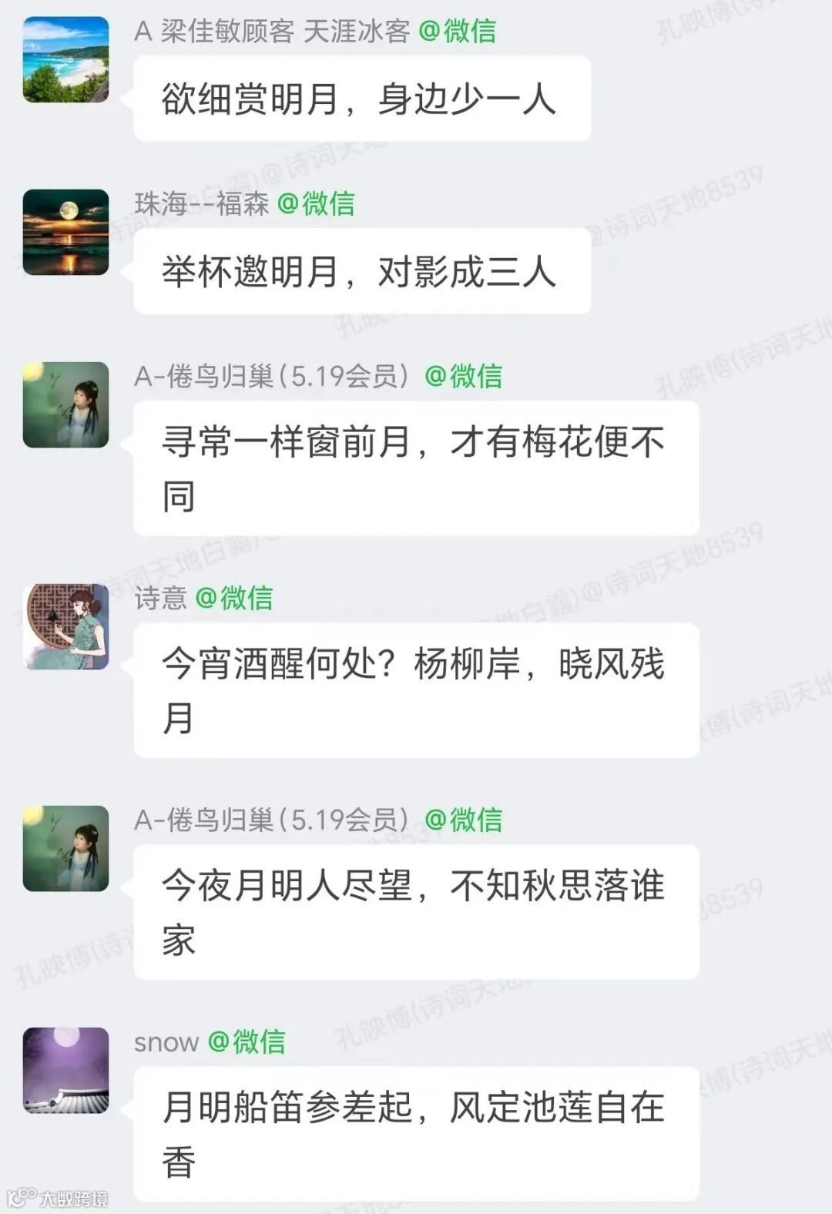Click @微信 tag next to 珠海--福森
The image size is (832, 1214).
[x=316, y=203]
